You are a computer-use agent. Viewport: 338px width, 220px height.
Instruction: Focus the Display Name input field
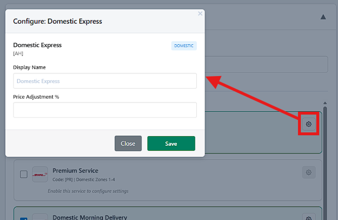point(105,81)
